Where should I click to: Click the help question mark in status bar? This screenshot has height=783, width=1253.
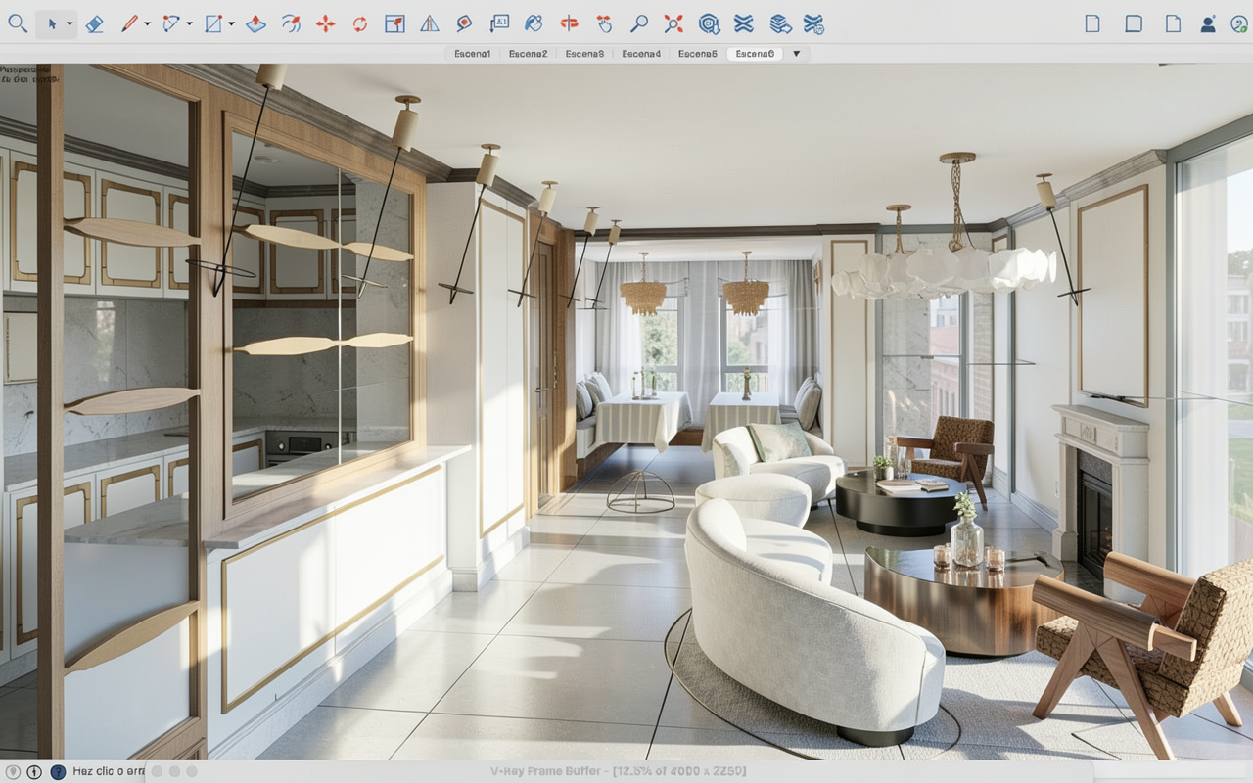point(57,771)
